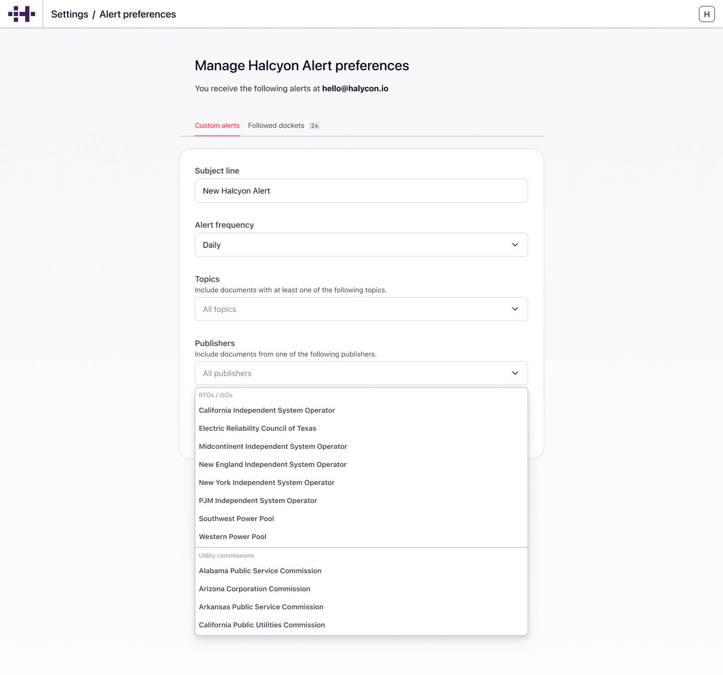Click the hello@halycon.io email text
The height and width of the screenshot is (675, 723).
pyautogui.click(x=355, y=88)
